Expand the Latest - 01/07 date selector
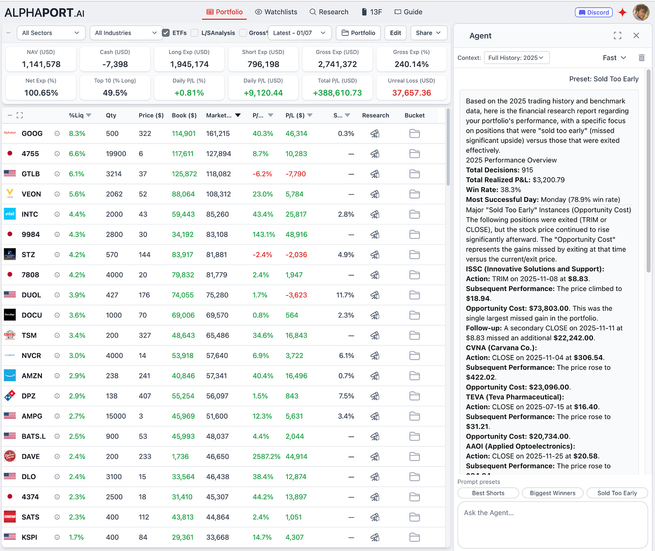The height and width of the screenshot is (551, 655). [x=300, y=33]
